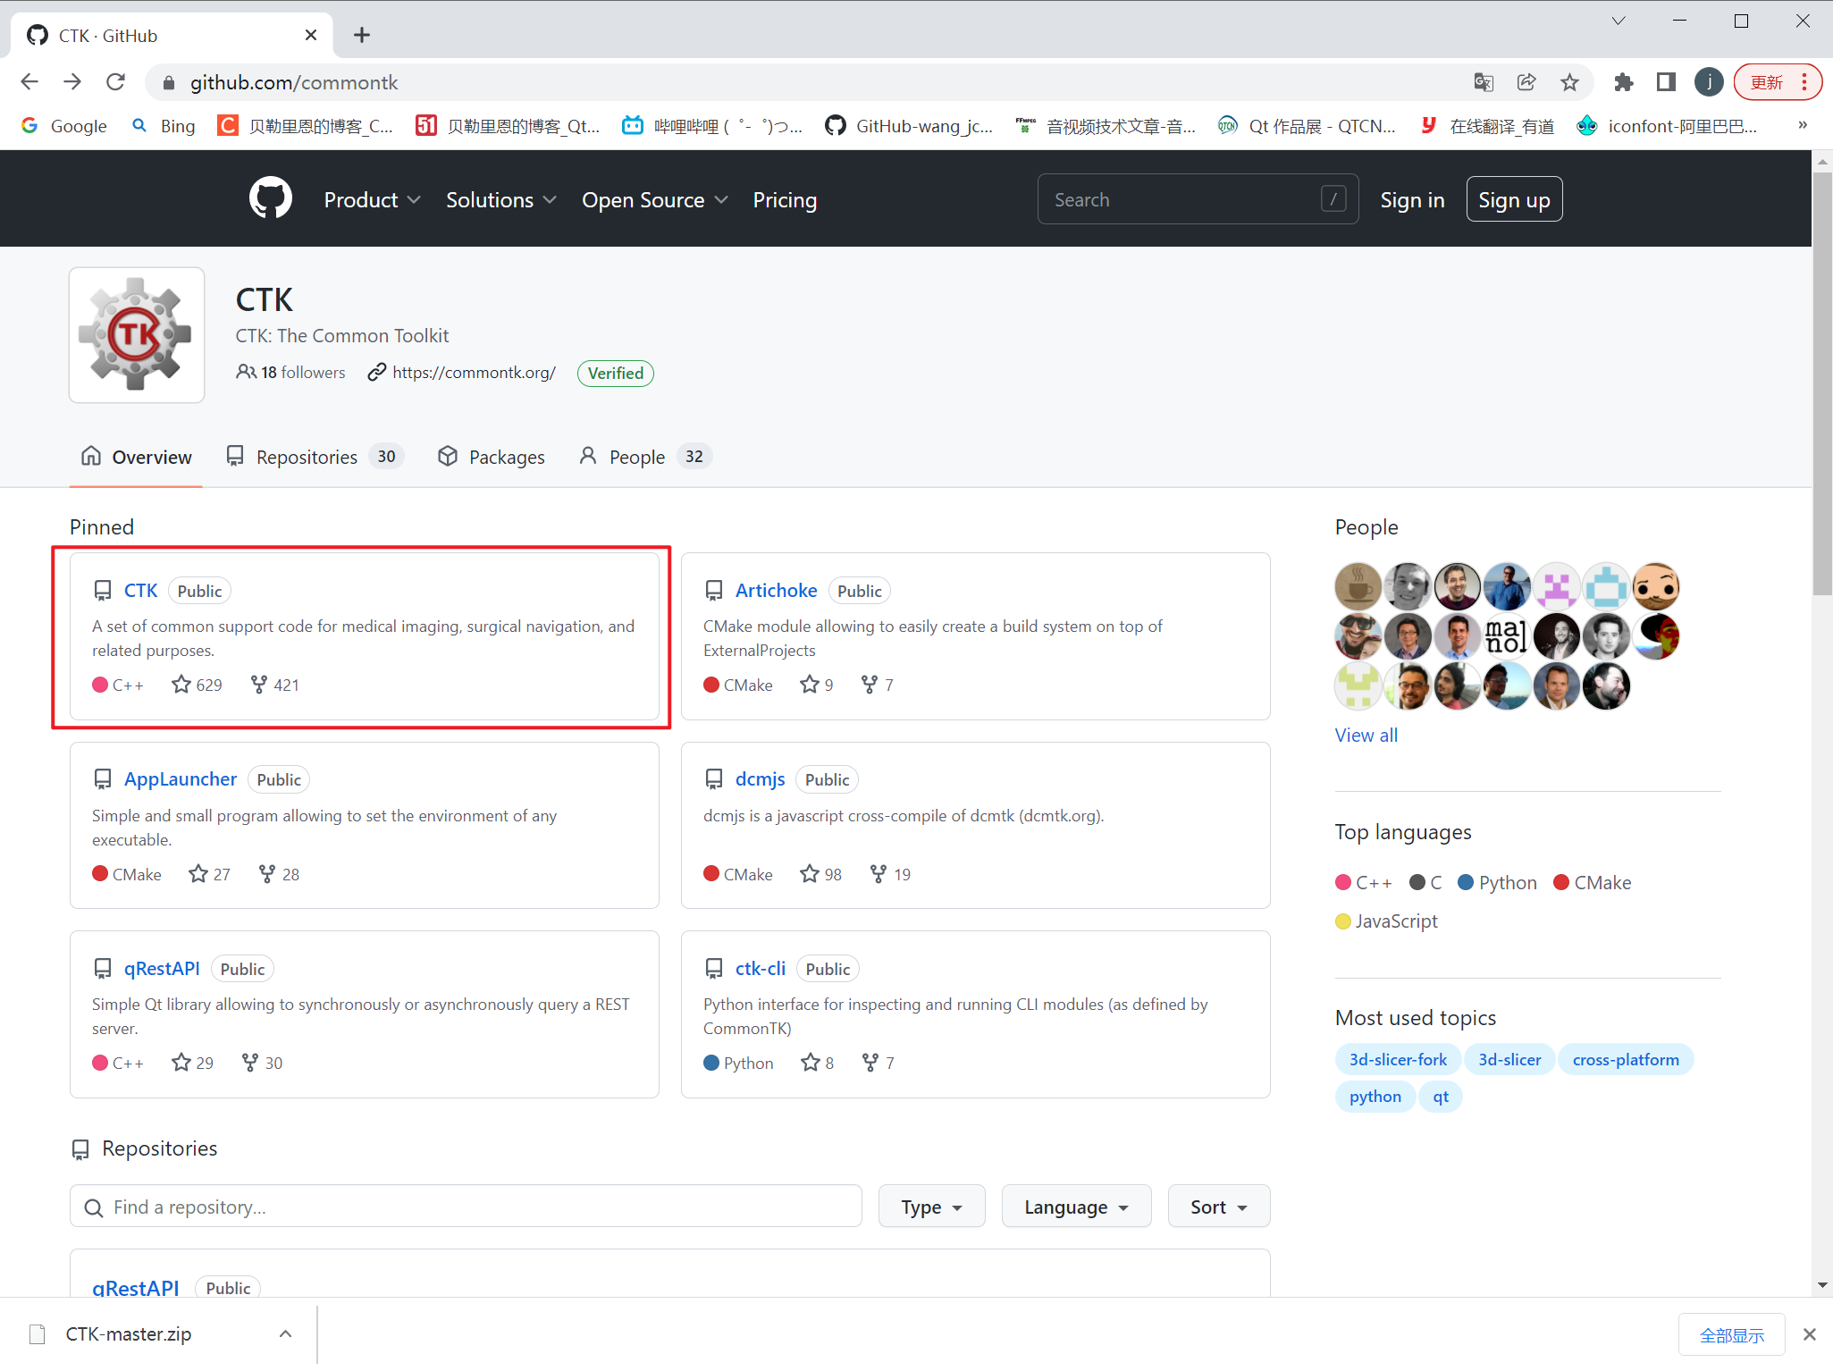Switch to the Packages tab
Viewport: 1833px width, 1371px height.
(x=491, y=457)
